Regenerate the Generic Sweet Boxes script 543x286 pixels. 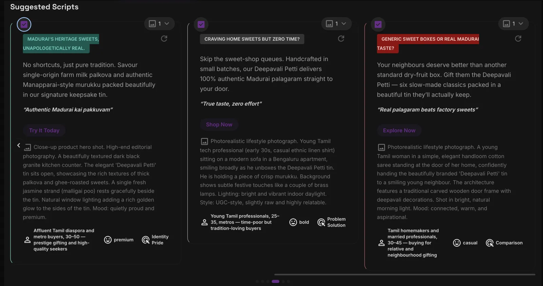point(518,39)
